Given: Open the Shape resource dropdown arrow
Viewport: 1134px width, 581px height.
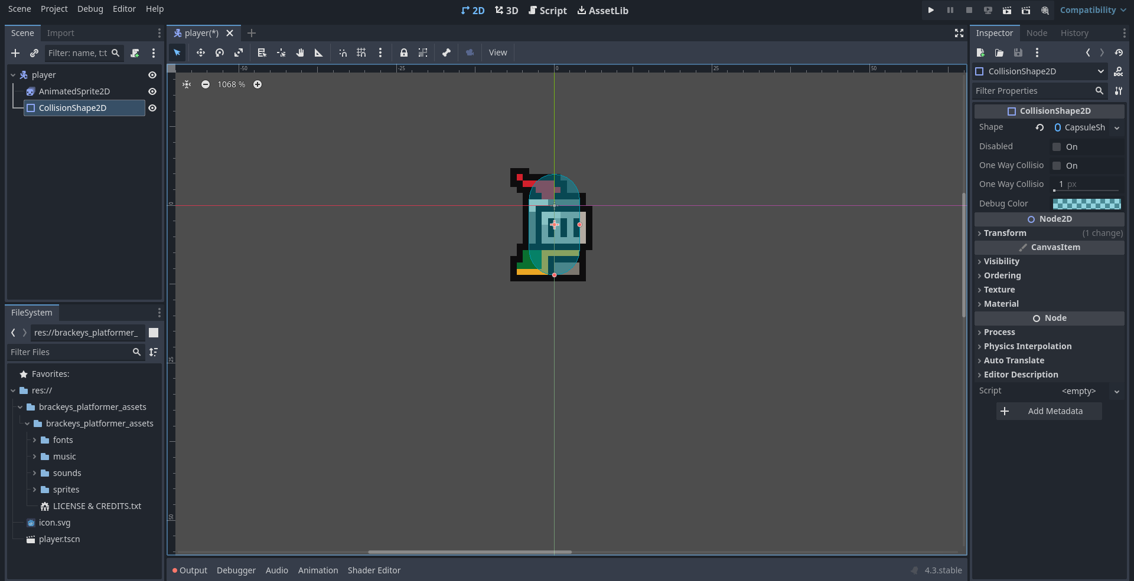Looking at the screenshot, I should [1117, 128].
